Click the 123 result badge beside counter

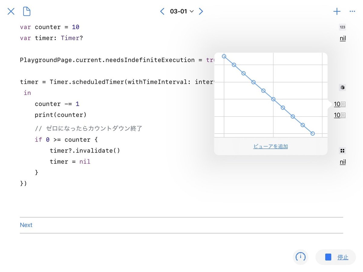click(x=342, y=27)
